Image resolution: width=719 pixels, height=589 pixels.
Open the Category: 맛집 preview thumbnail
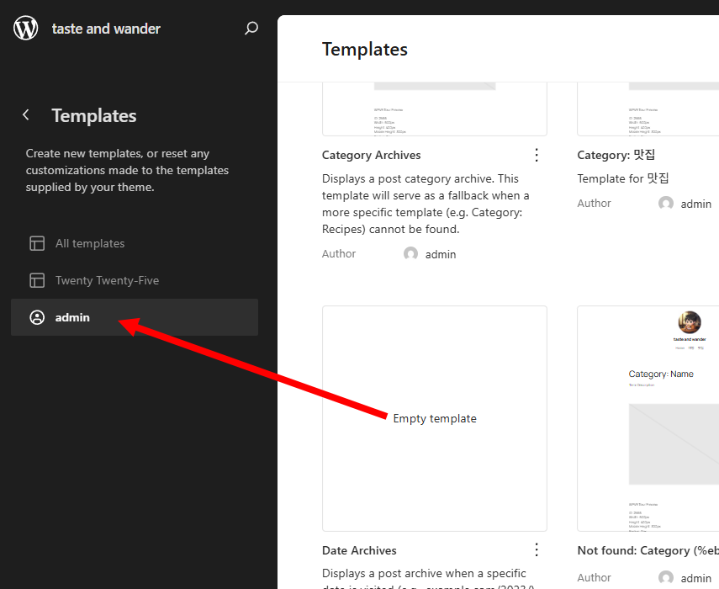(x=648, y=109)
